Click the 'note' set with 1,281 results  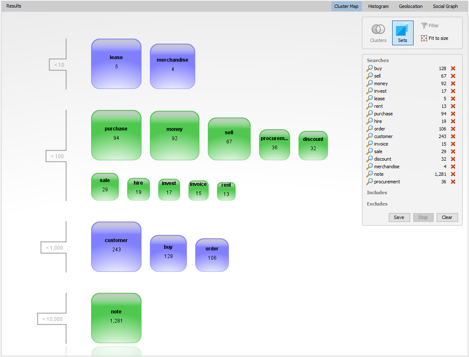click(116, 318)
